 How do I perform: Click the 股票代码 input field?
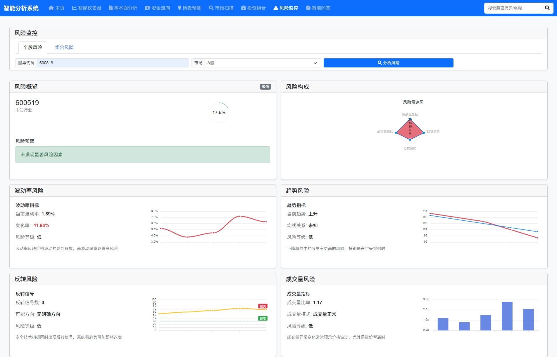coord(113,63)
